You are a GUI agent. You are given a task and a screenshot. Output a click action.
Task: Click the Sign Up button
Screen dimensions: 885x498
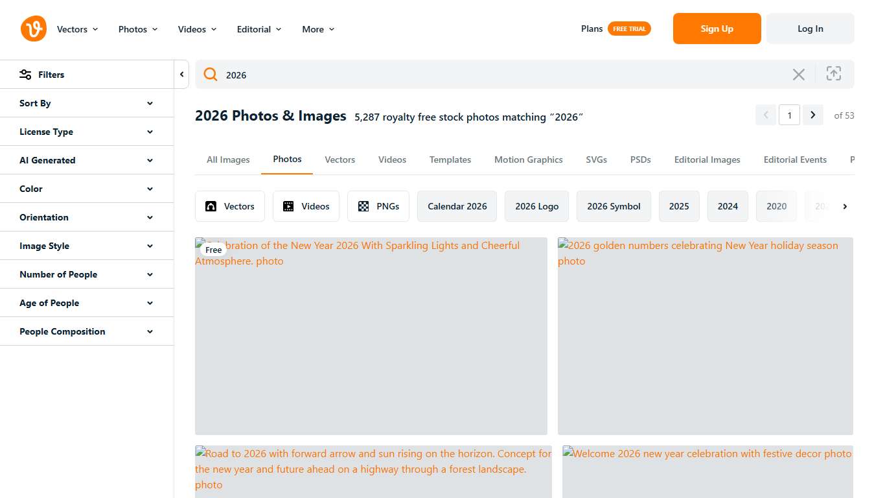click(717, 29)
